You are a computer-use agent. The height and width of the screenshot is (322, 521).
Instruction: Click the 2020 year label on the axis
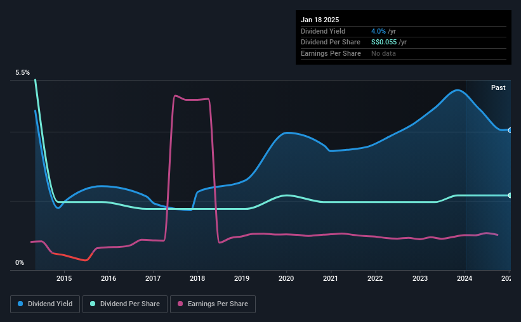point(286,278)
